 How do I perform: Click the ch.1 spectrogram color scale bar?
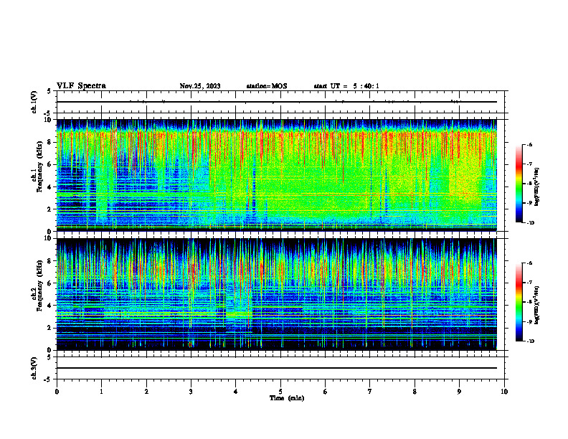(519, 184)
